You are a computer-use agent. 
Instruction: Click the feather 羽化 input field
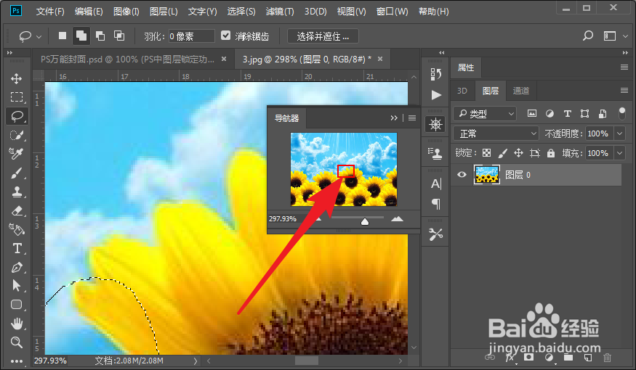(191, 36)
